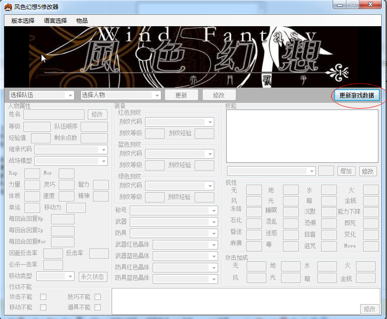
Task: Expand the 防具蓝色晶体 dropdown
Action: 185,279
